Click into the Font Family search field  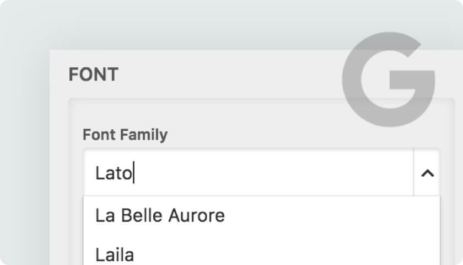(249, 173)
